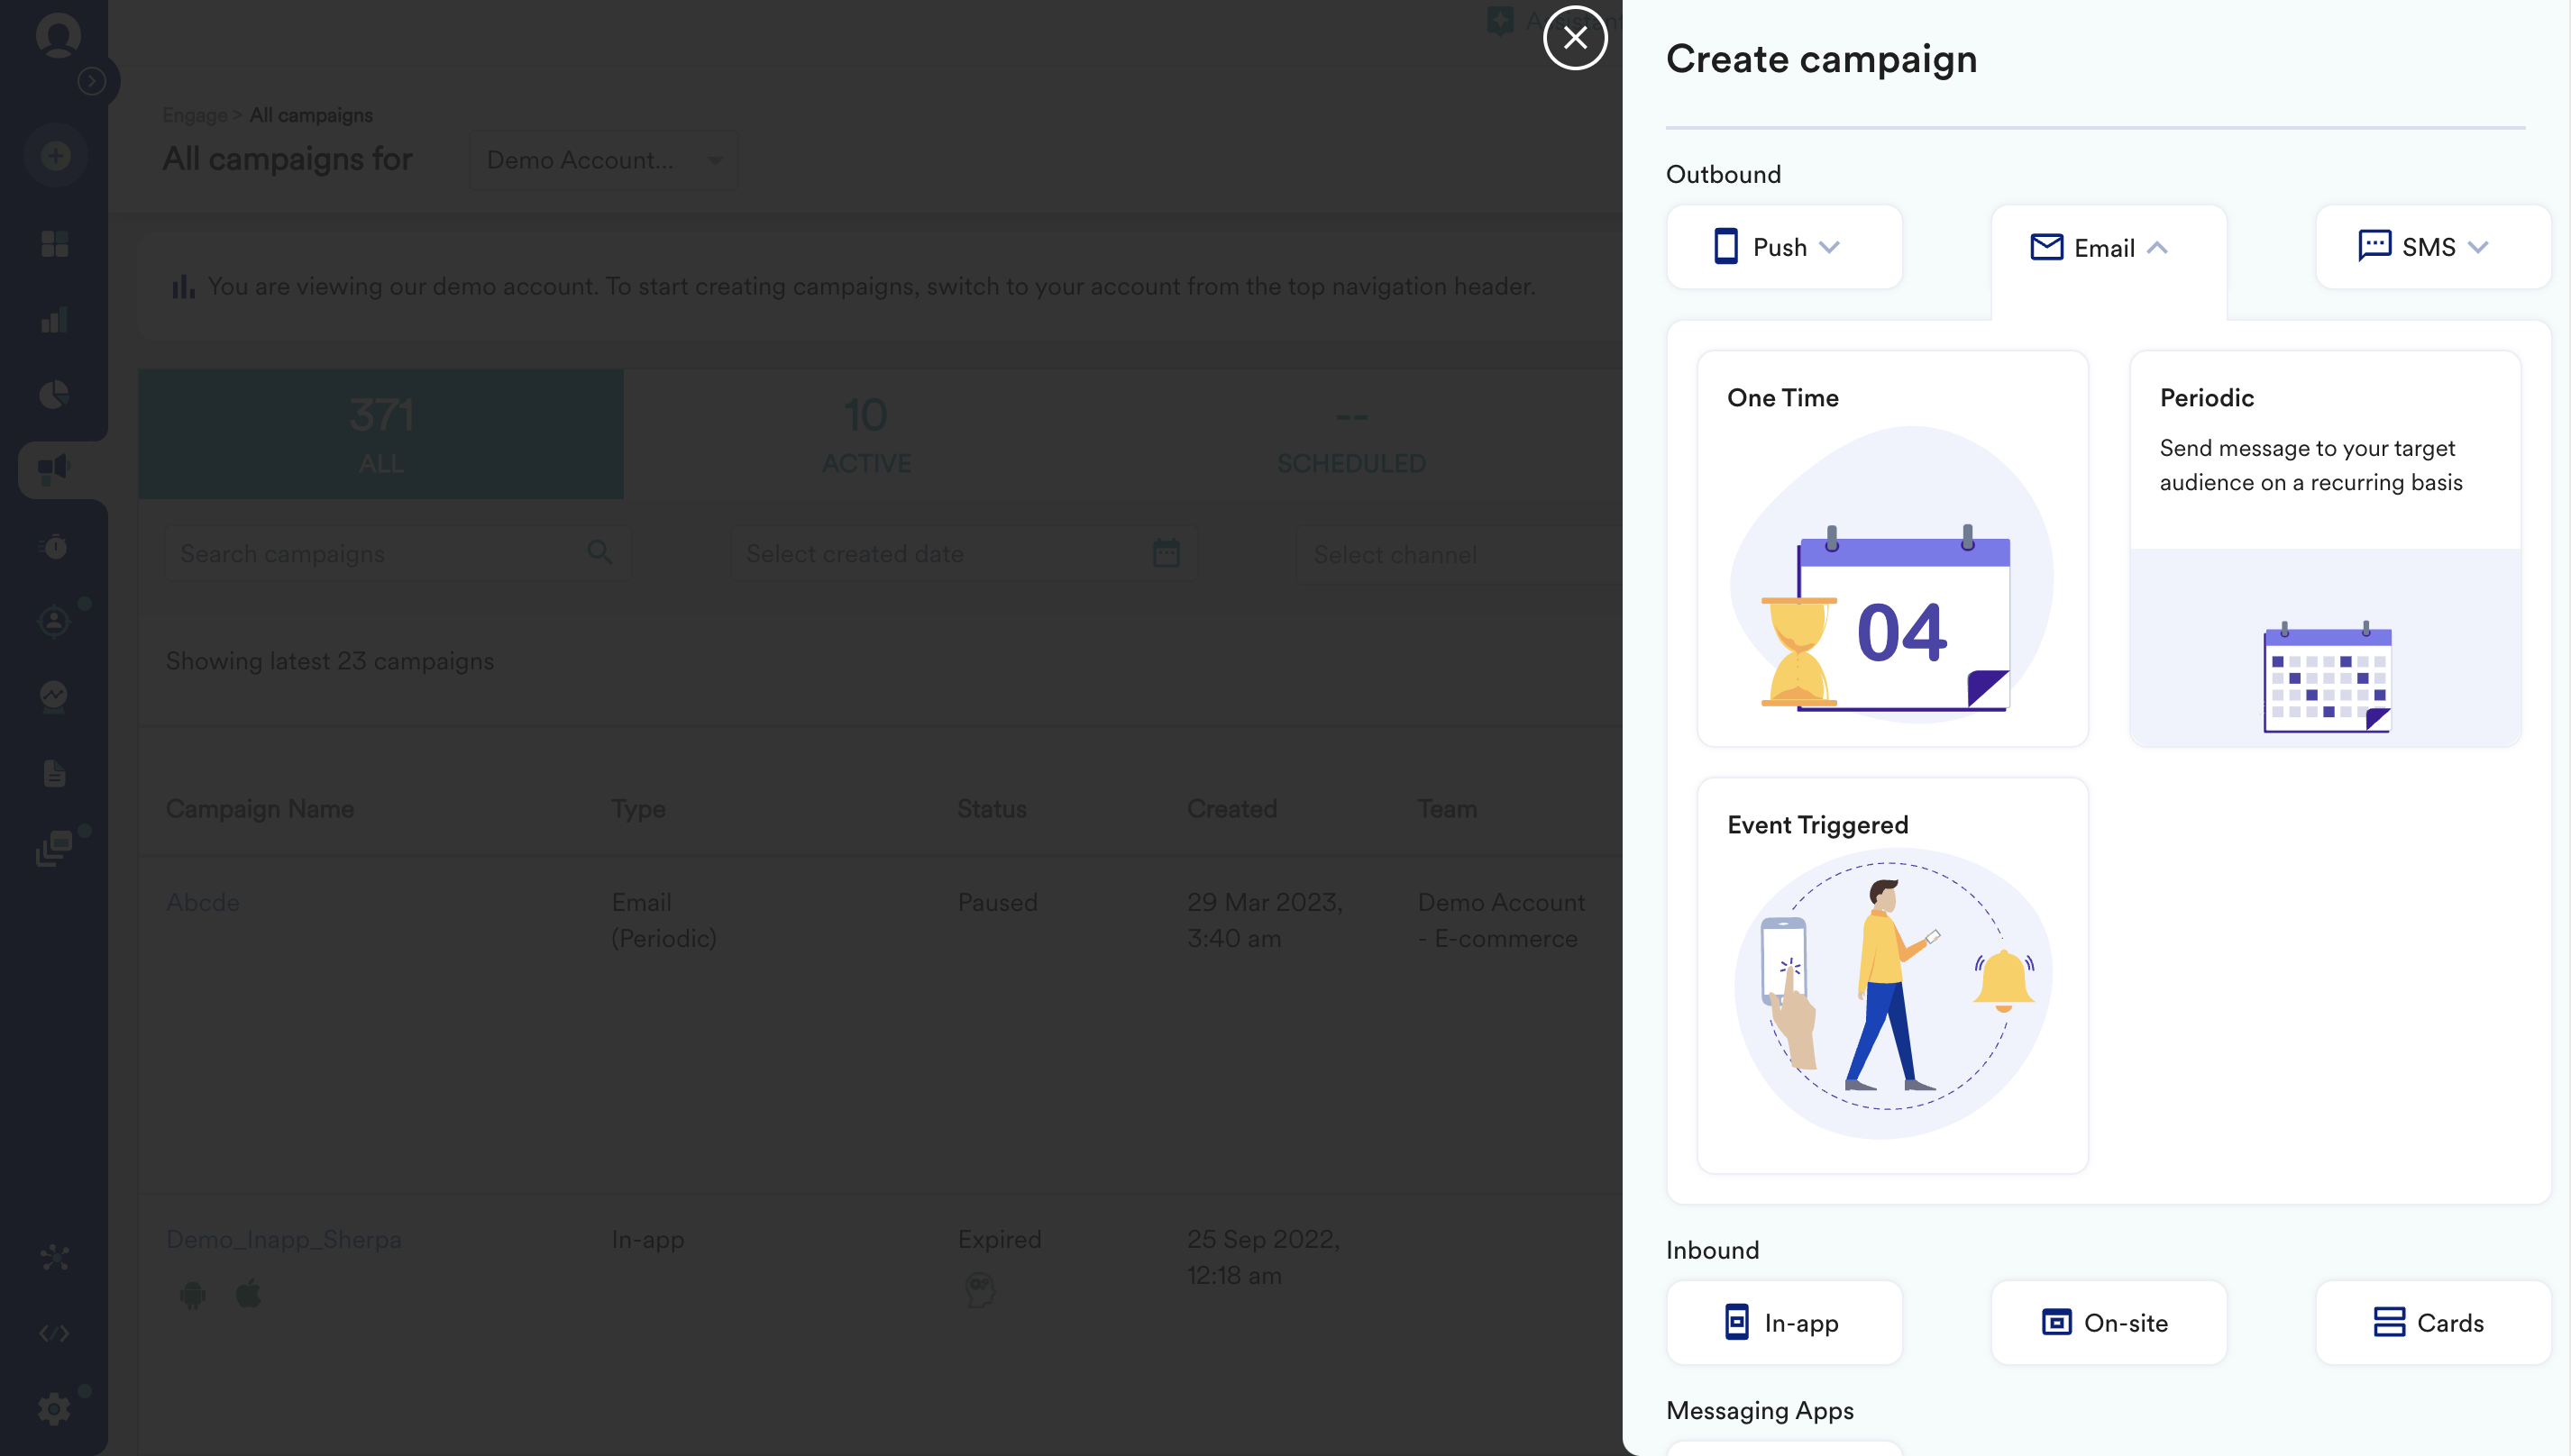Click the settings gear in sidebar
Screen dimensions: 2571x1456
coord(54,1410)
